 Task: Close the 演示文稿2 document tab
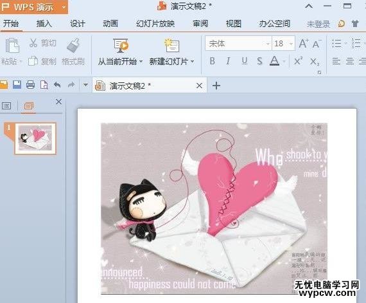click(199, 86)
